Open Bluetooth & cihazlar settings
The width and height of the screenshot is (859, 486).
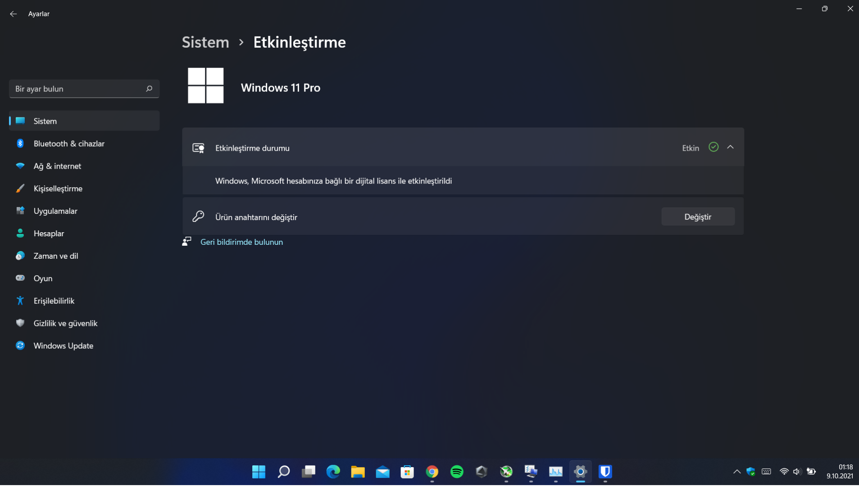coord(84,144)
